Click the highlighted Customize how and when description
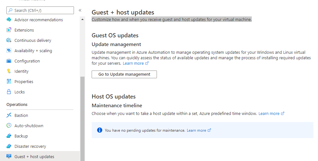Viewport: 318px width, 161px height. 172,20
